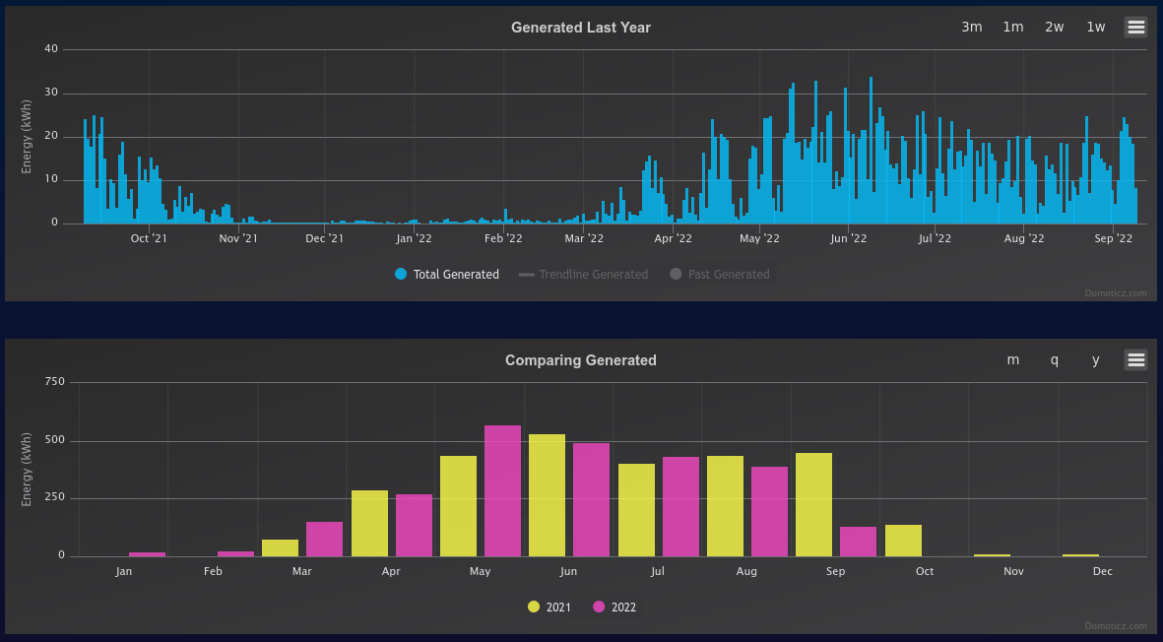Viewport: 1163px width, 642px height.
Task: Open the Domoticz.com link under the top chart
Action: 1116,292
